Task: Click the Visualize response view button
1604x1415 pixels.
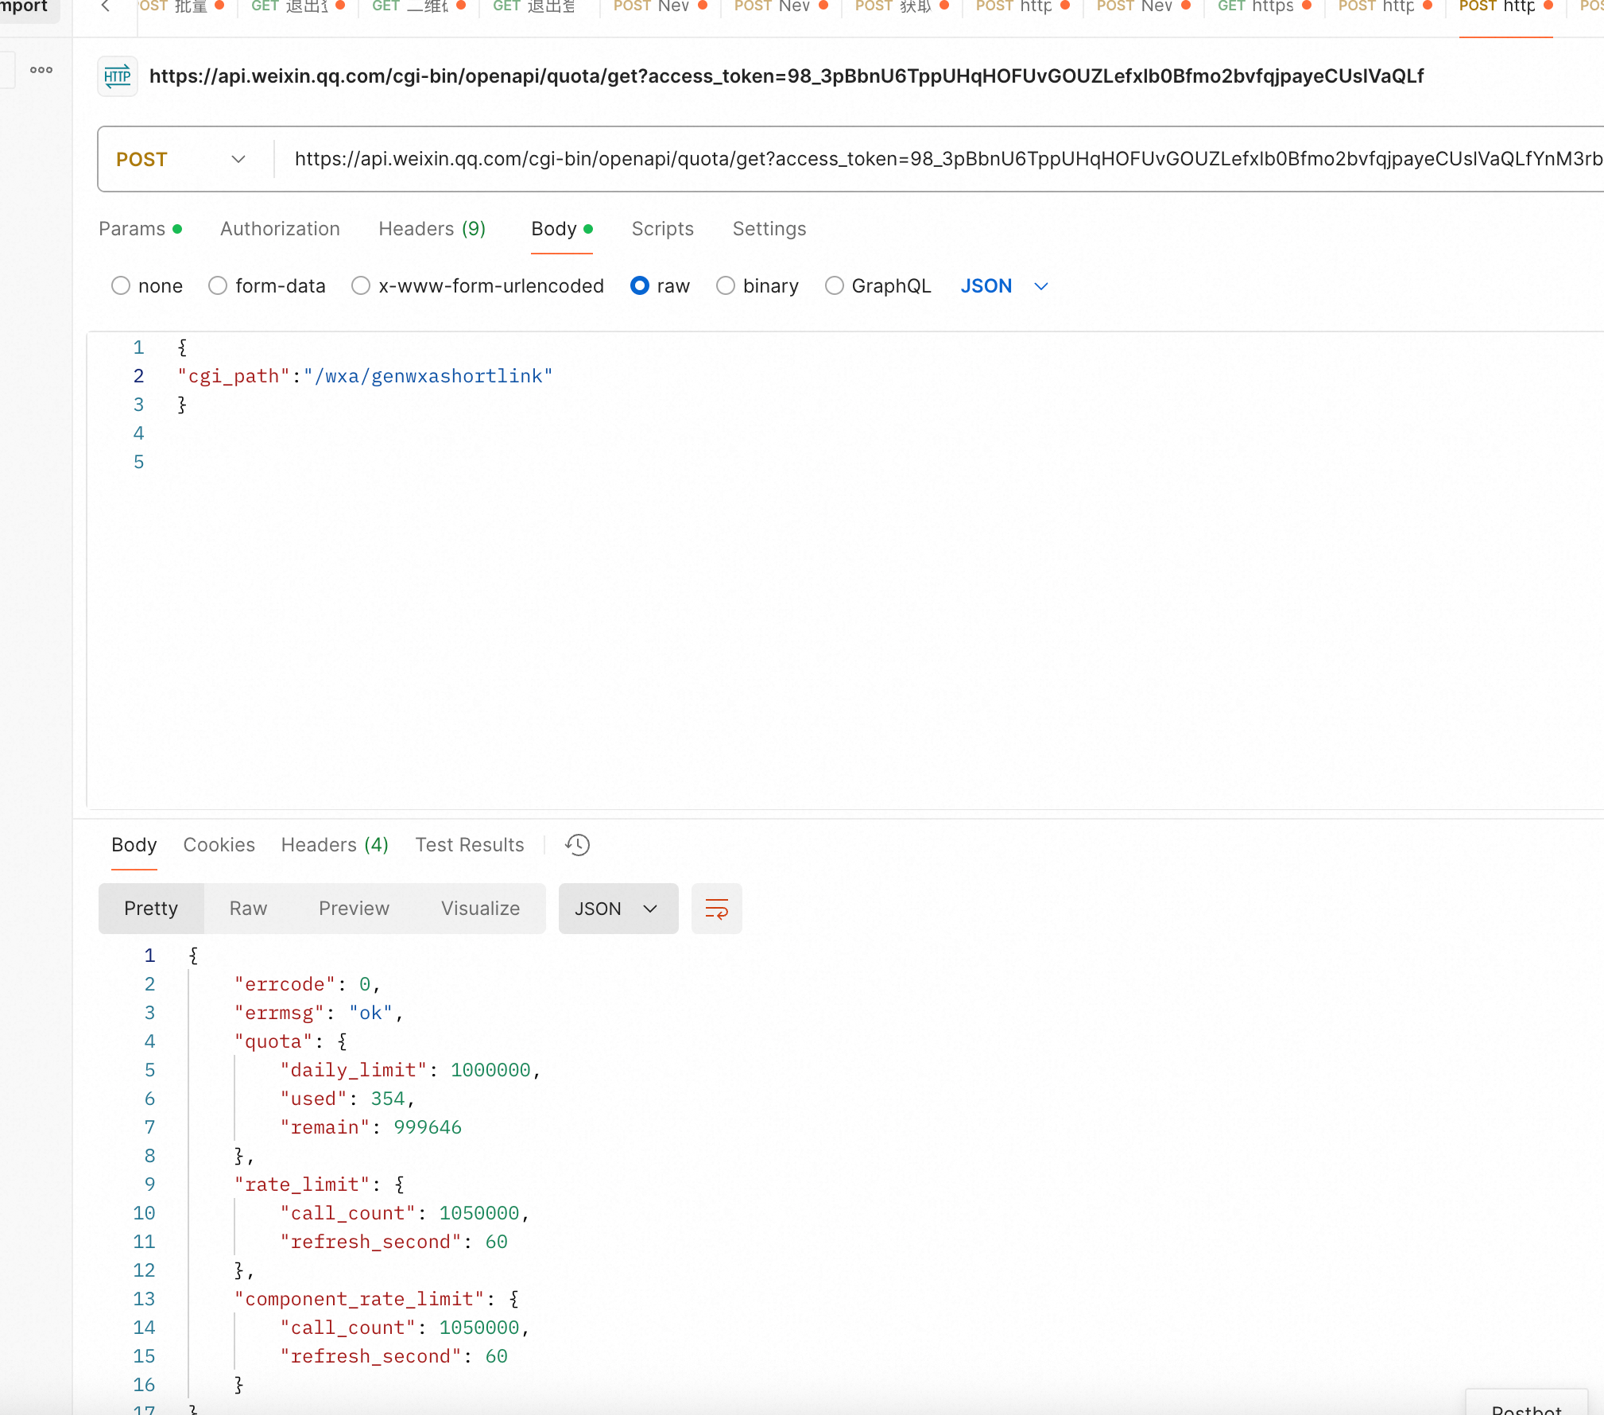Action: point(480,909)
